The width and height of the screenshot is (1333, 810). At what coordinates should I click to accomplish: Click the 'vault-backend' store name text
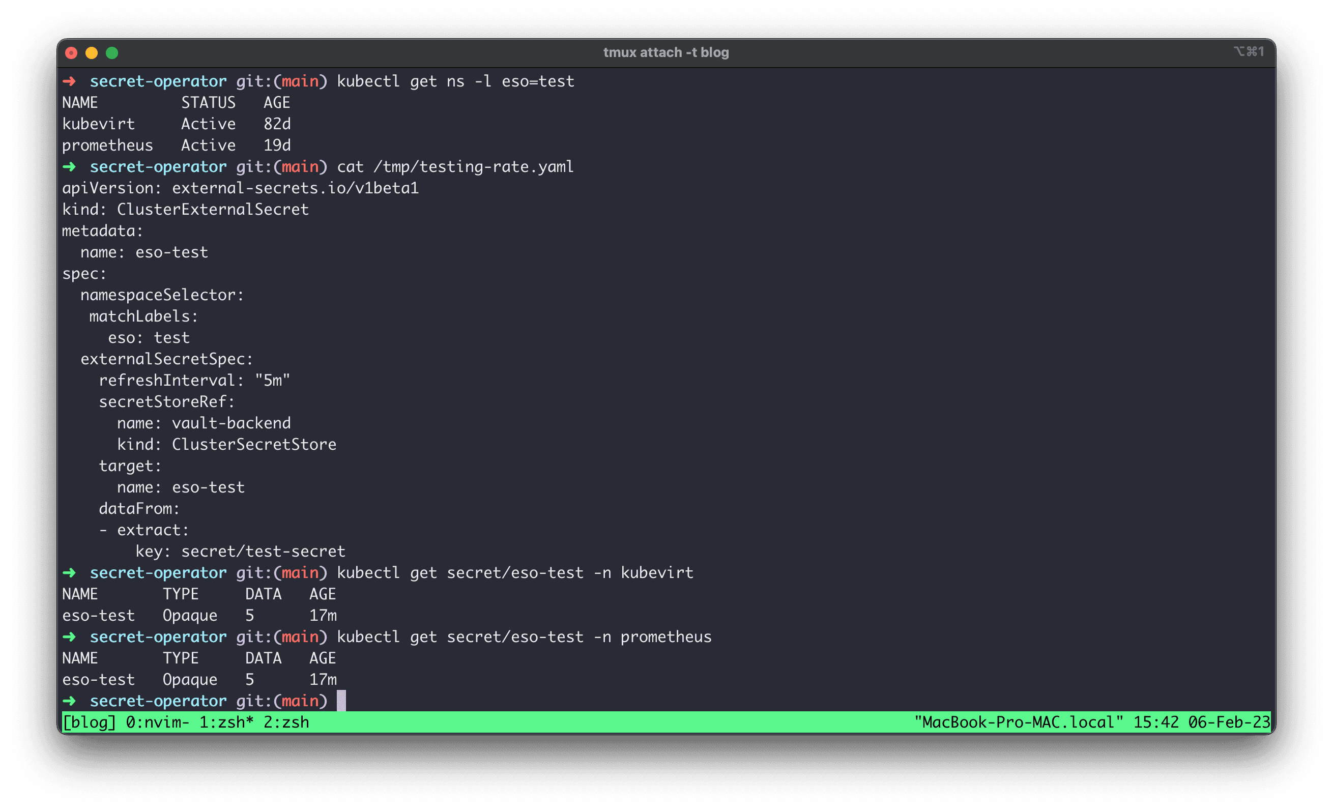click(231, 423)
